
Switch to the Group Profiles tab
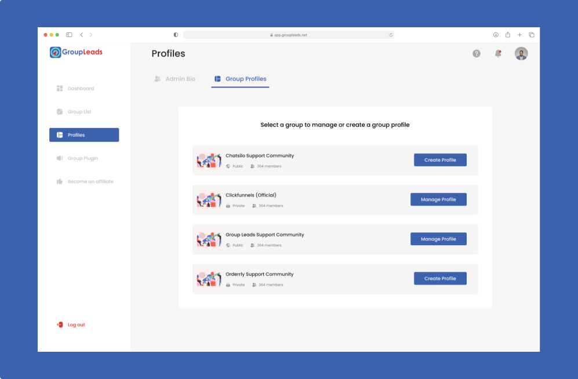click(241, 79)
